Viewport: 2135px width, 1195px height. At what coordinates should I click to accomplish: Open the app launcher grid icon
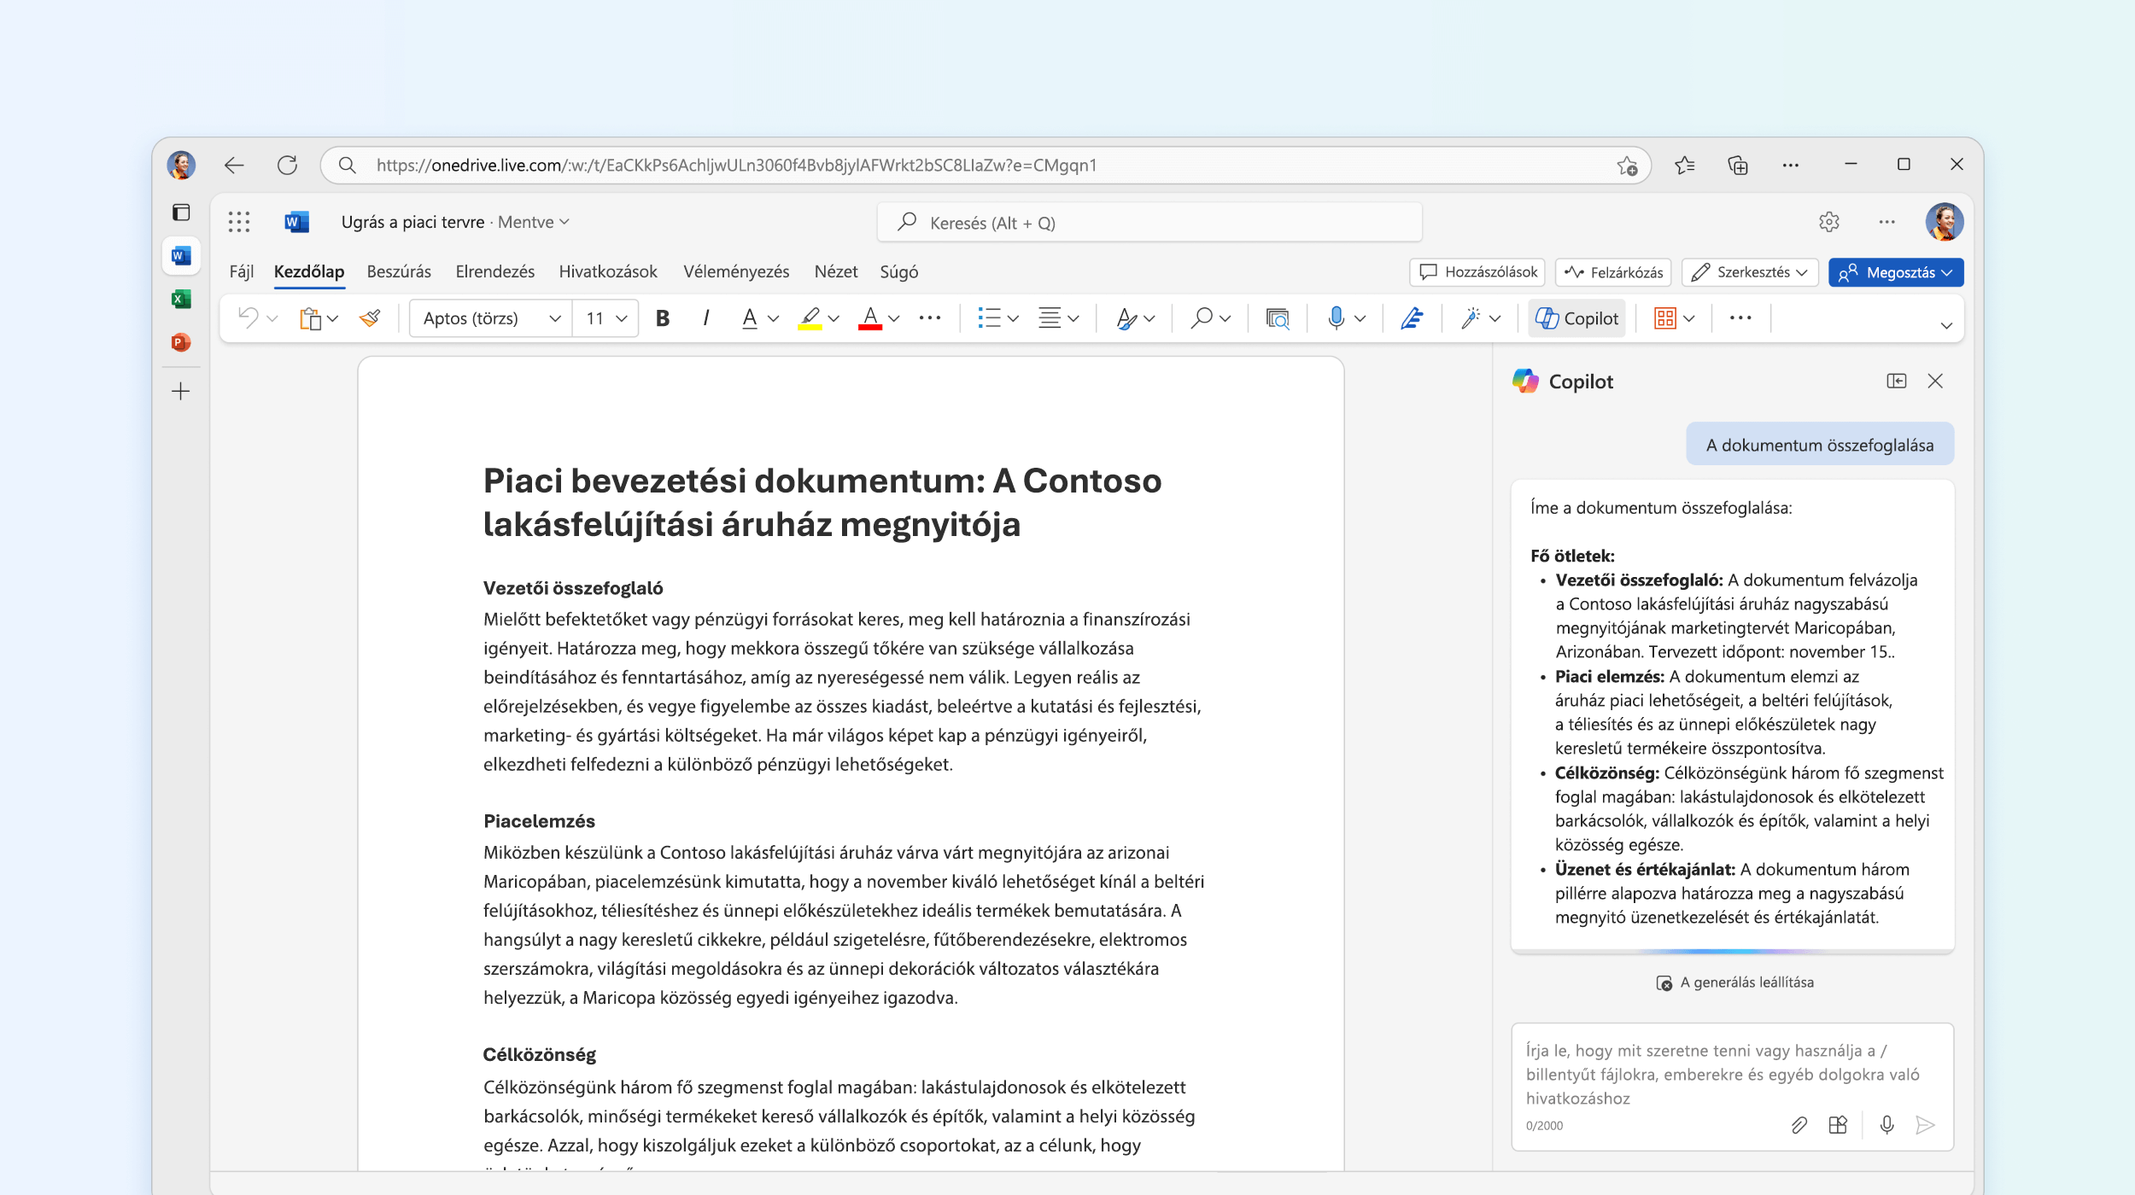click(x=239, y=222)
